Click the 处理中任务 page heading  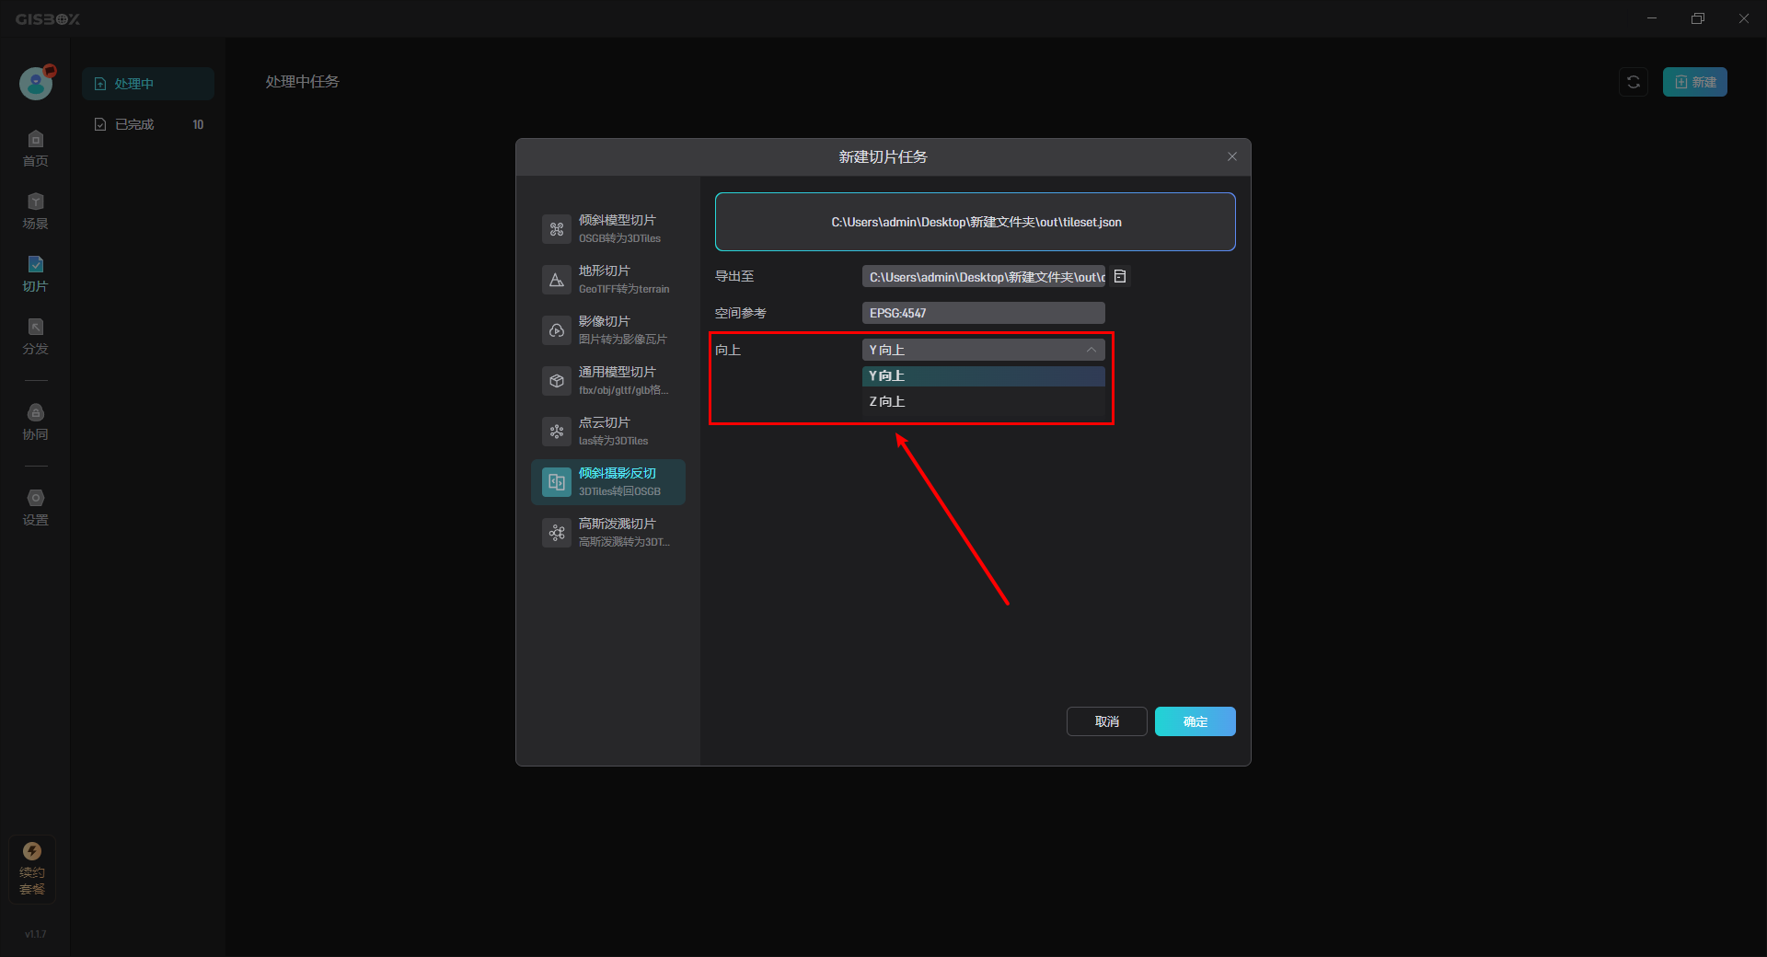coord(302,82)
